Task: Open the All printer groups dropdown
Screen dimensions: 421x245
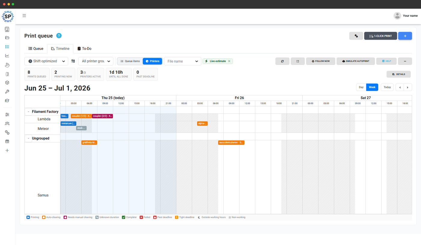Action: 96,61
